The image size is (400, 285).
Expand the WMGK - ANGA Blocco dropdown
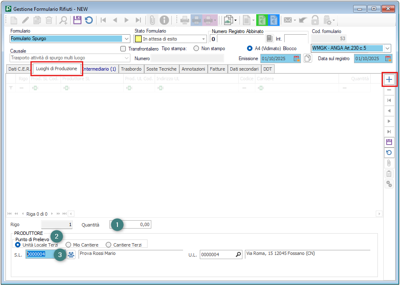coord(387,48)
